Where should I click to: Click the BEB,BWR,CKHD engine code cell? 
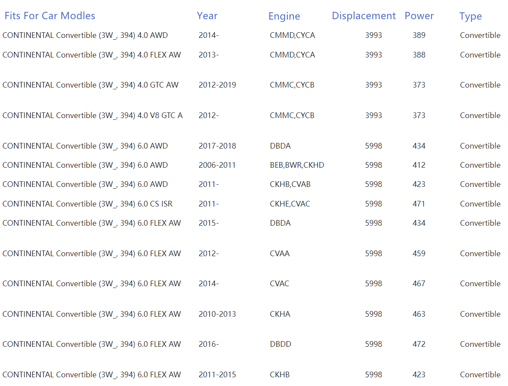(296, 165)
